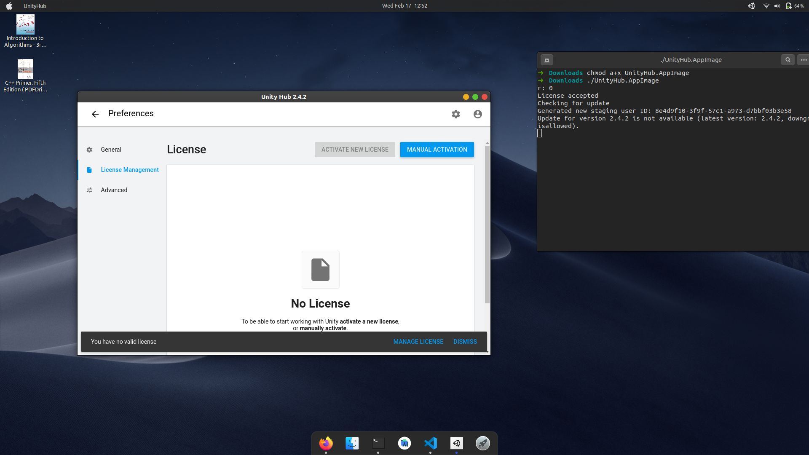Click the ./UnityHub.AppImage terminal title
The height and width of the screenshot is (455, 809).
[691, 60]
